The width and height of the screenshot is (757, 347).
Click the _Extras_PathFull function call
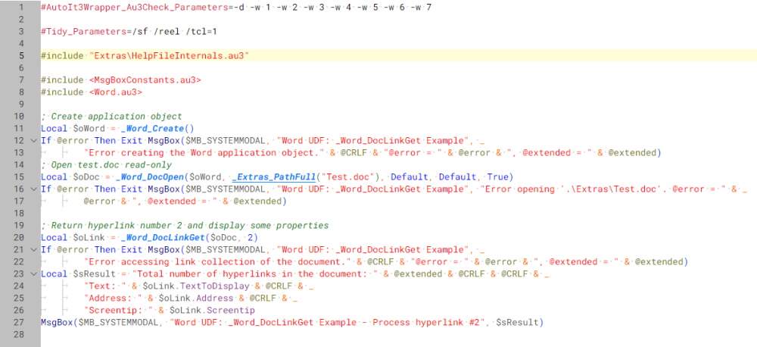[x=274, y=177]
